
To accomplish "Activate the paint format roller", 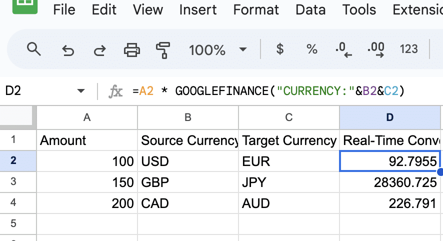I will click(163, 50).
